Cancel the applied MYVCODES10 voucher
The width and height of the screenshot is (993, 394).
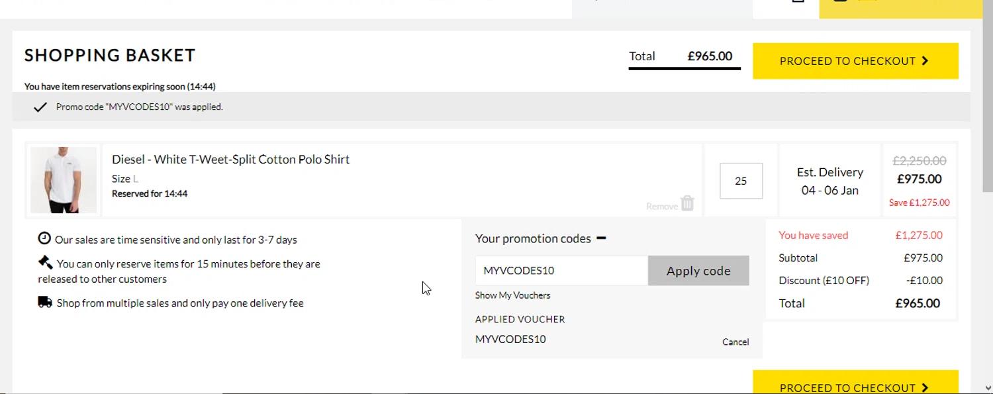pyautogui.click(x=735, y=342)
